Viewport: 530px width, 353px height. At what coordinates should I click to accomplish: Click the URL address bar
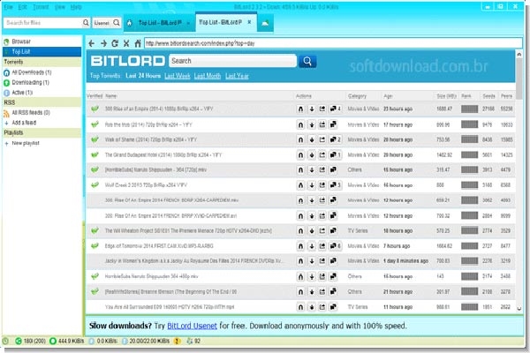[333, 43]
